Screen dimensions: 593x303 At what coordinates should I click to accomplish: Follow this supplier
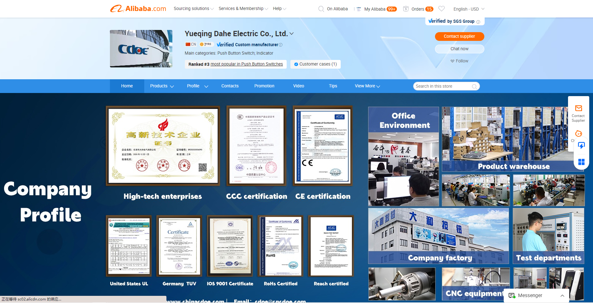click(459, 61)
